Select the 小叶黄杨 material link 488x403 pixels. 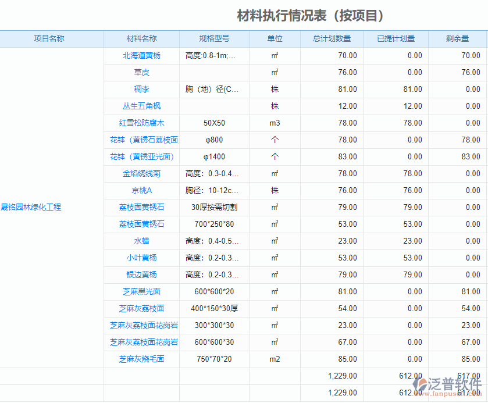(x=141, y=258)
